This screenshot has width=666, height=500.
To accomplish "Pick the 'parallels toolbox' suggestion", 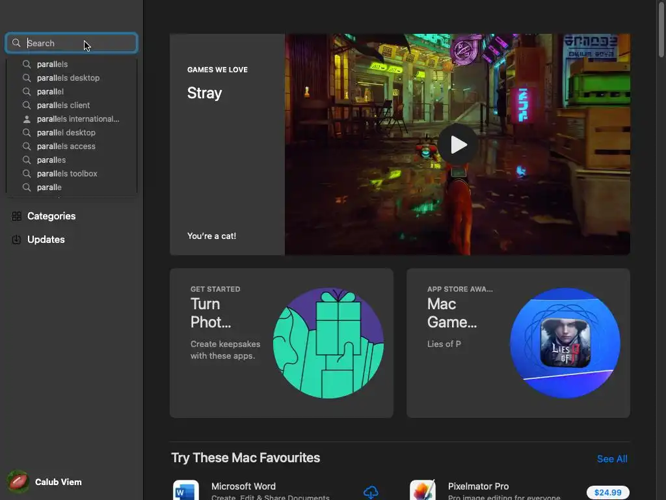I will pyautogui.click(x=72, y=173).
